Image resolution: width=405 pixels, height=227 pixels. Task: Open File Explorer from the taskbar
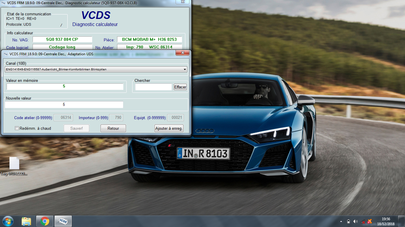pyautogui.click(x=26, y=221)
